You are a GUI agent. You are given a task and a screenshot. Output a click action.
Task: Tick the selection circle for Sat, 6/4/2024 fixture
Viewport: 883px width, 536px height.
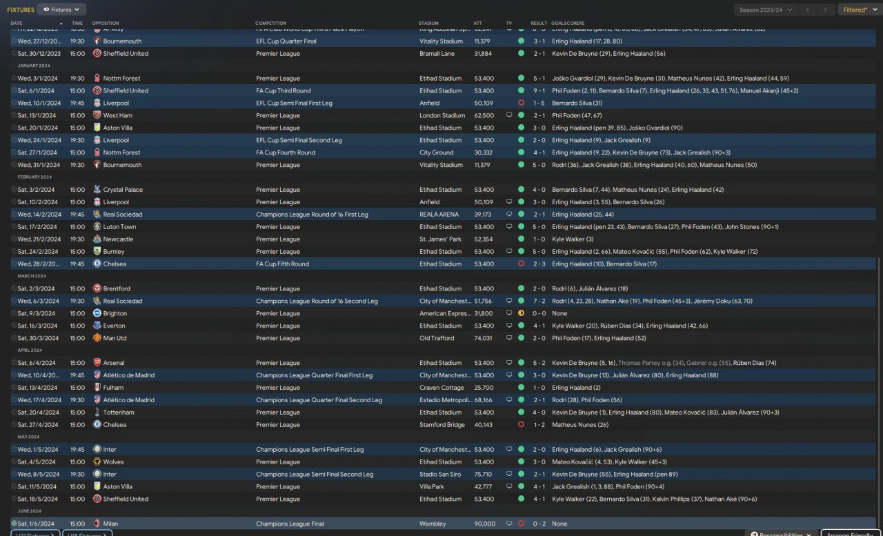point(14,363)
